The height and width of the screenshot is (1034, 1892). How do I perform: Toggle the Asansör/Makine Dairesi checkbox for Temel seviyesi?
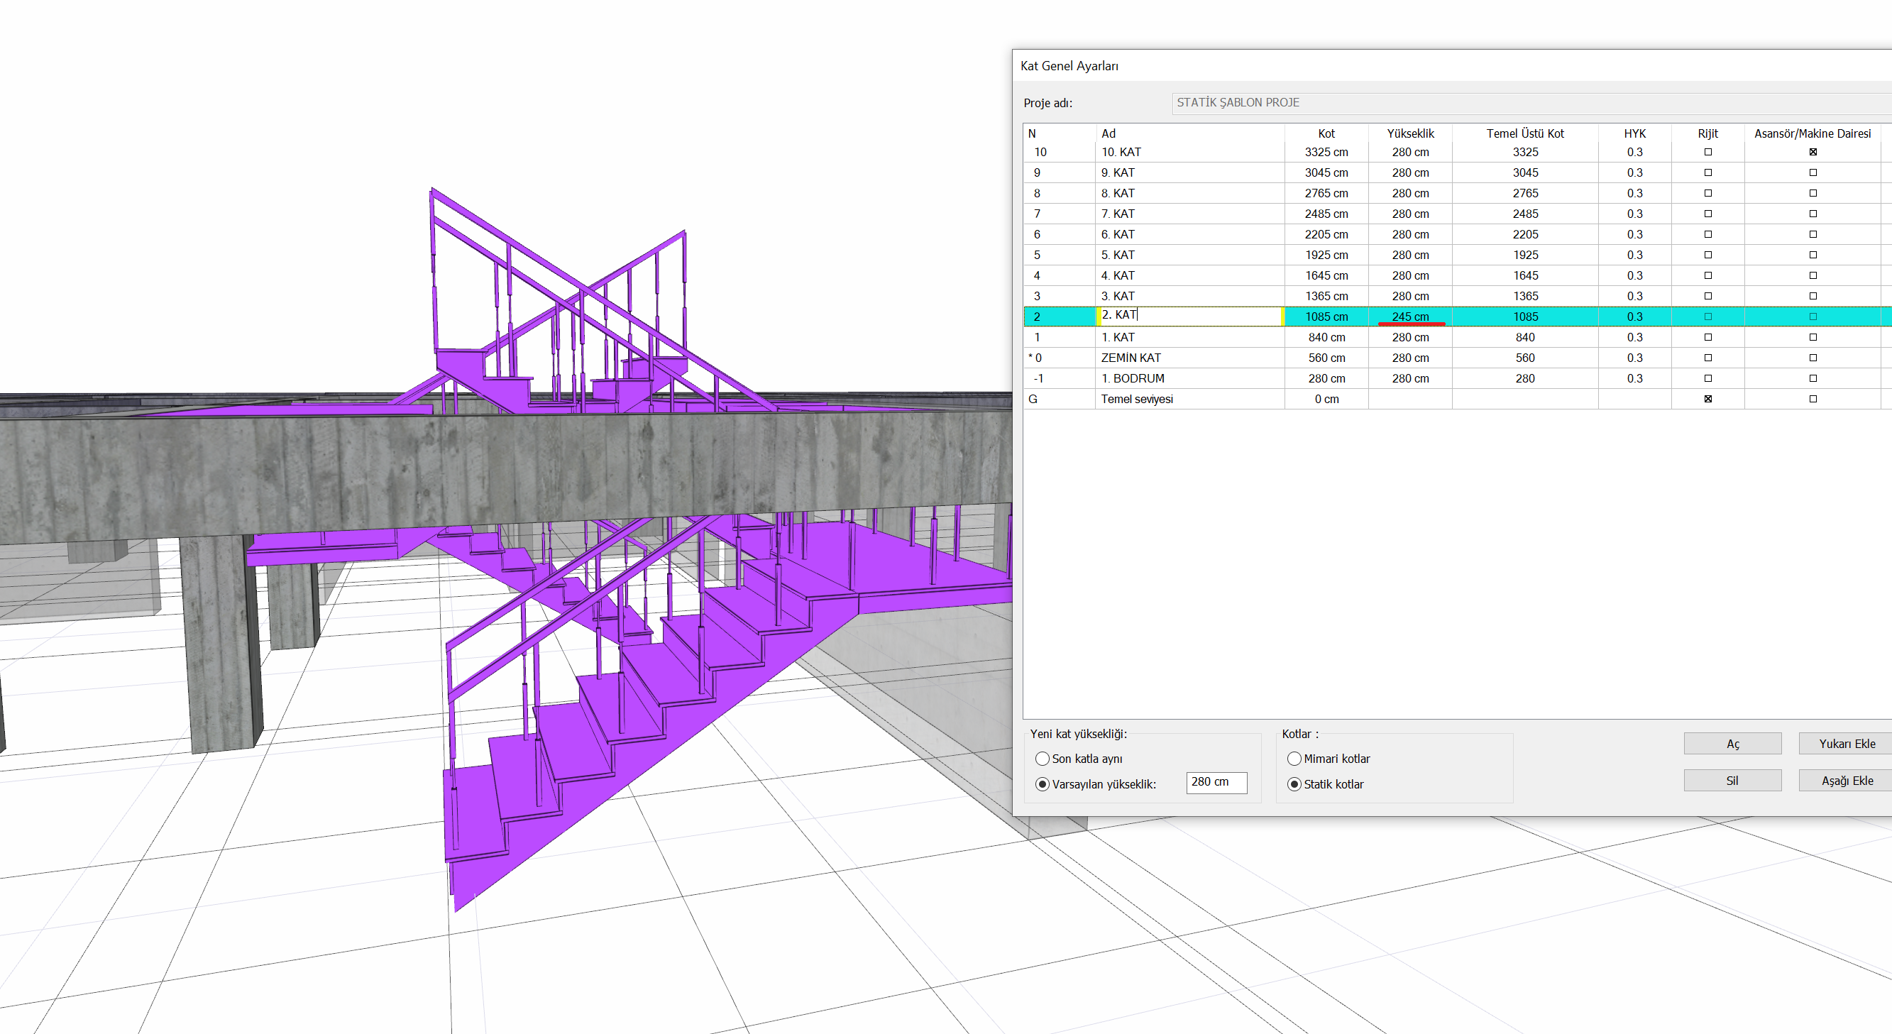pos(1813,399)
